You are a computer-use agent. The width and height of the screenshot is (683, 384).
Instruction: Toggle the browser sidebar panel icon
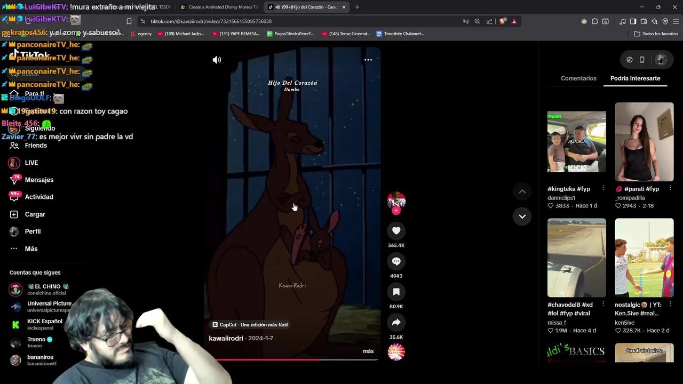pos(633,21)
